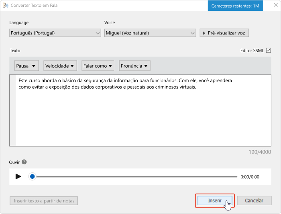Open the Language dropdown showing Português (Portugal)

tap(55, 33)
